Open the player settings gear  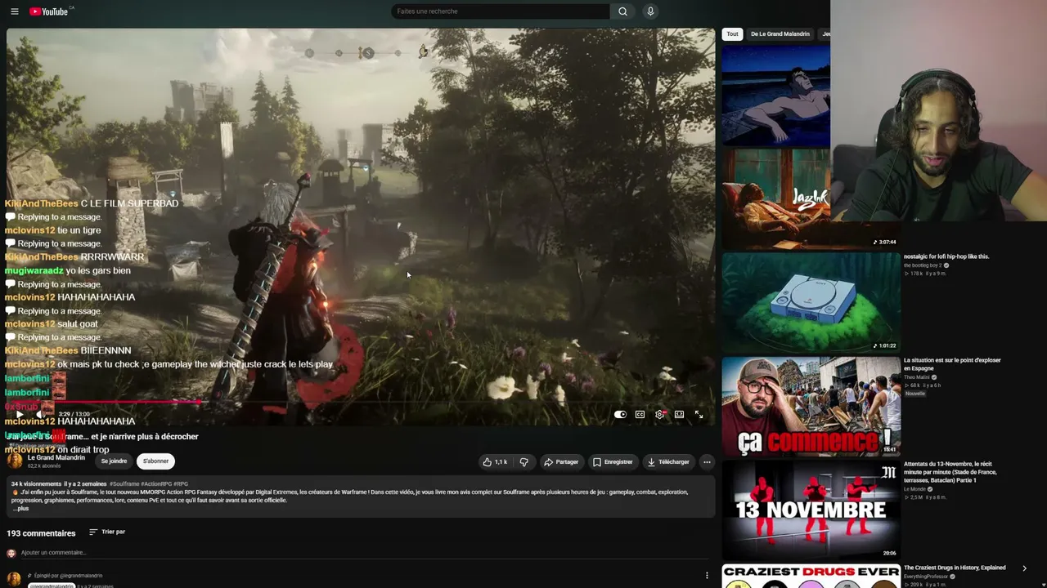click(659, 415)
